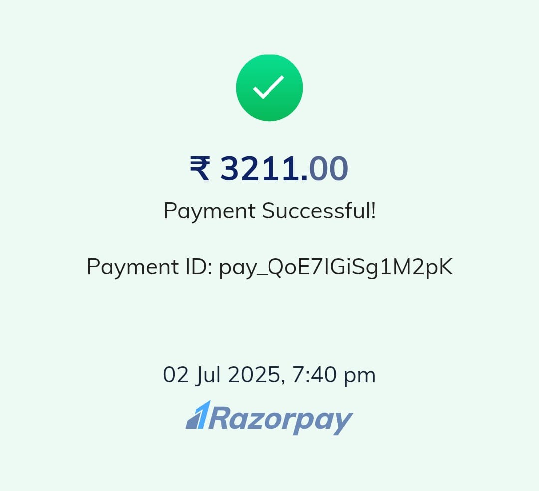This screenshot has width=539, height=491.
Task: Click the word Payment before ID
Action: click(x=132, y=267)
